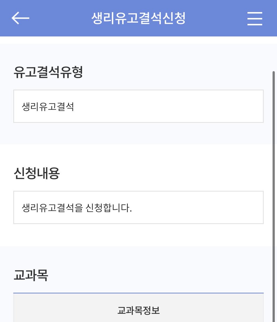Click the 교과목 section heading

(31, 275)
